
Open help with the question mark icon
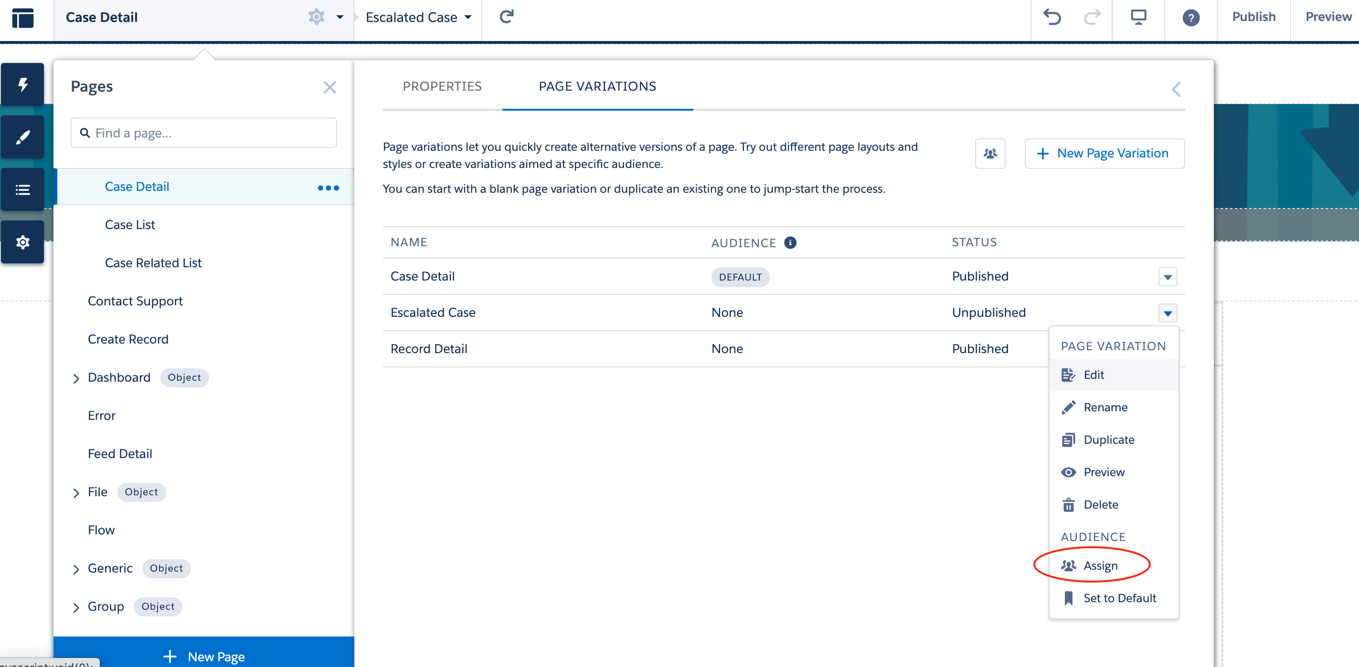[1190, 17]
